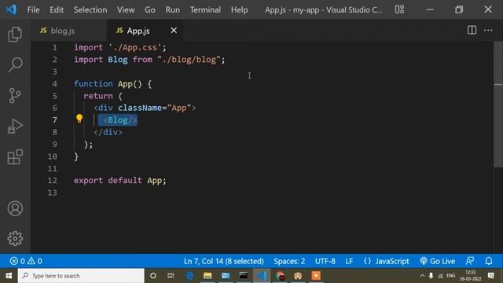Image resolution: width=503 pixels, height=283 pixels.
Task: Start the Go Live server
Action: (438, 261)
